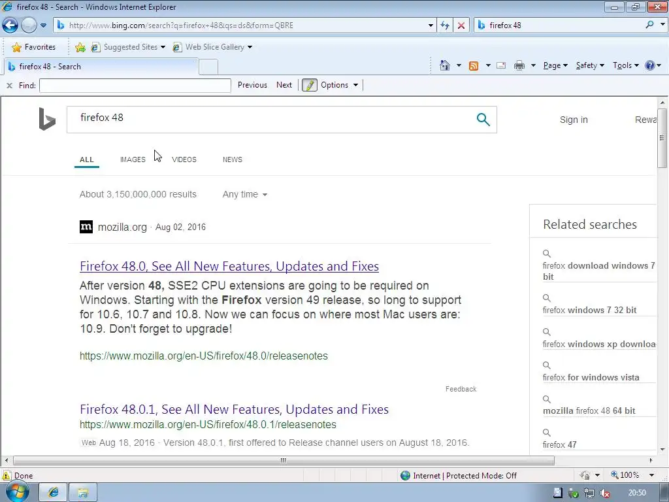Click the vertical scrollbar down arrow

point(662,450)
